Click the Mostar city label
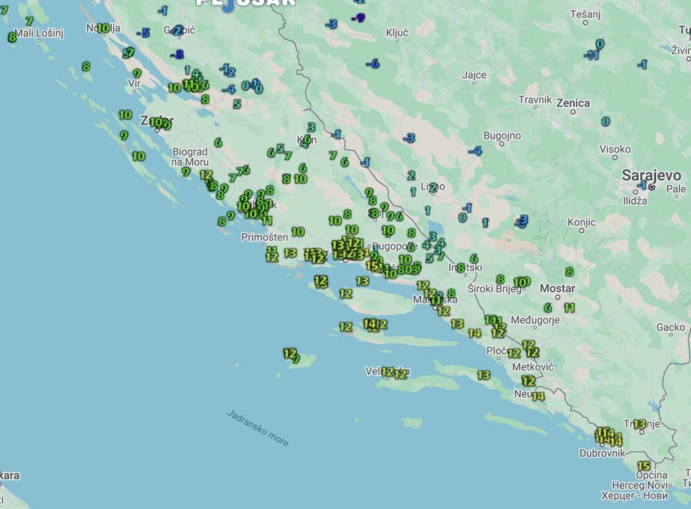Screen dimensions: 691x509 pyautogui.click(x=557, y=288)
